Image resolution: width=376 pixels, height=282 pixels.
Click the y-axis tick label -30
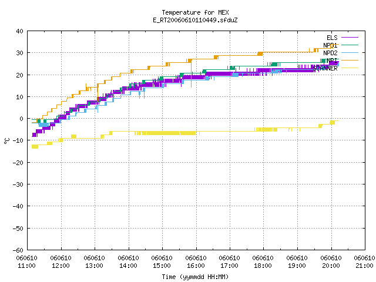coord(18,184)
